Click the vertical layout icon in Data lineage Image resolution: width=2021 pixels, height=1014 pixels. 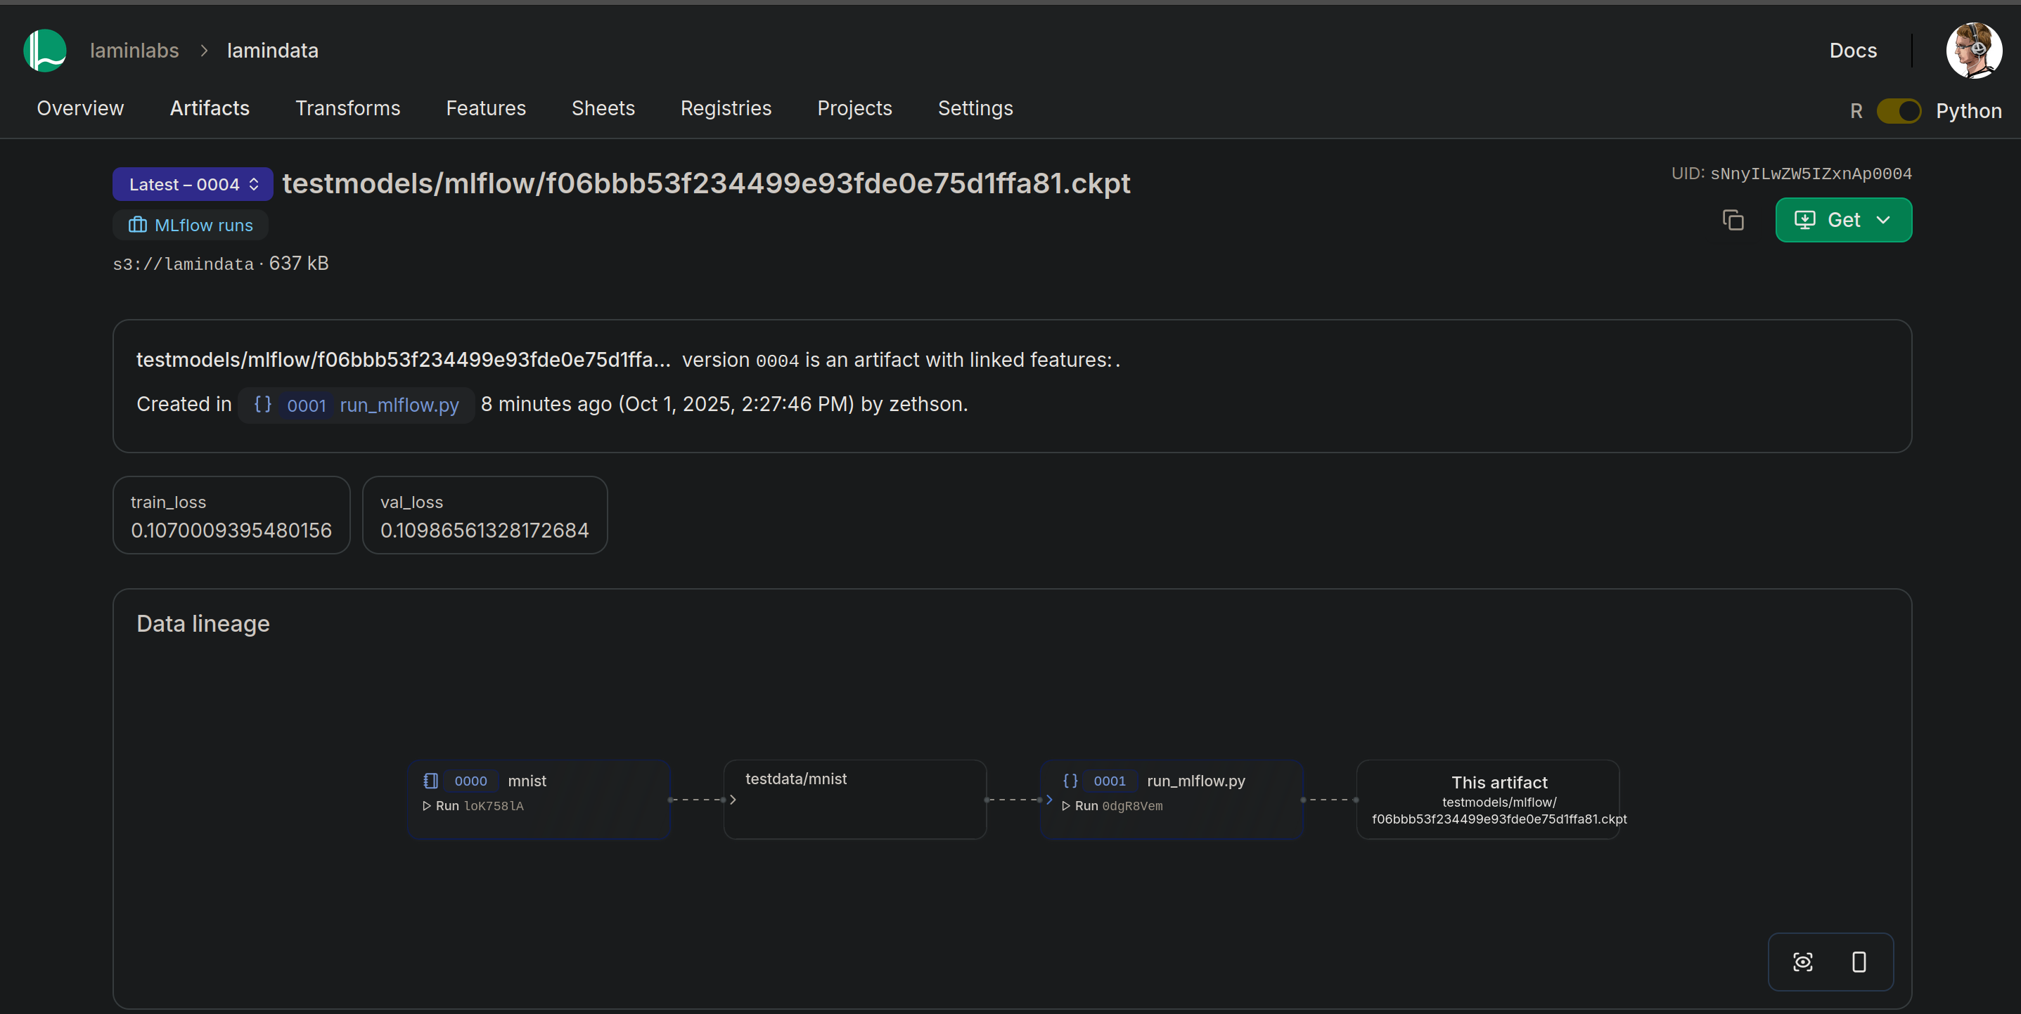click(x=1859, y=961)
